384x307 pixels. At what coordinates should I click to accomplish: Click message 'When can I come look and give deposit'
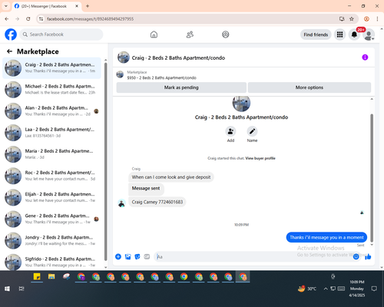tap(171, 177)
